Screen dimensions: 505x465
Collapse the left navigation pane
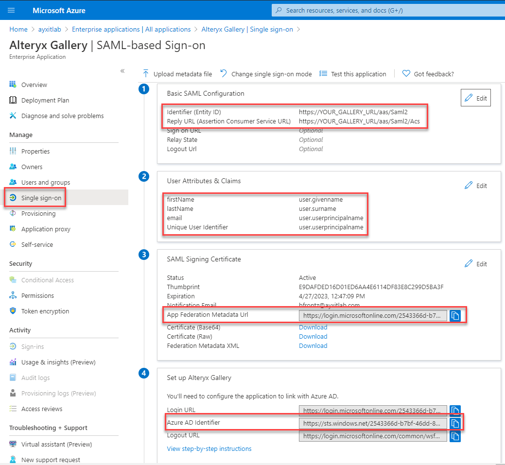point(122,71)
